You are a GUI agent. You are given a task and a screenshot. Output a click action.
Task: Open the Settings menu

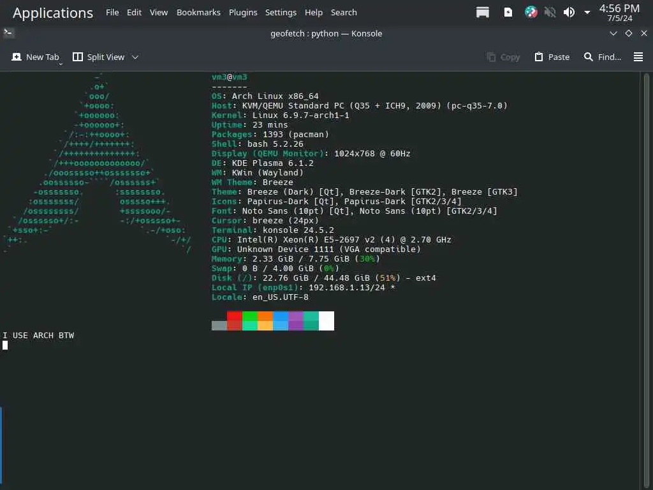281,13
